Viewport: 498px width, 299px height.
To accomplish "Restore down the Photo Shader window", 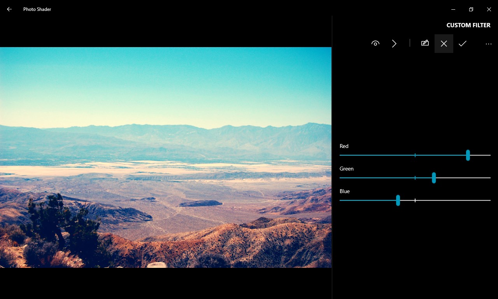I will coord(471,9).
